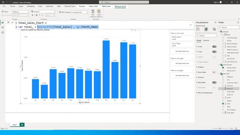Add a new page with plus button
The height and width of the screenshot is (135, 240).
(x=22, y=125)
